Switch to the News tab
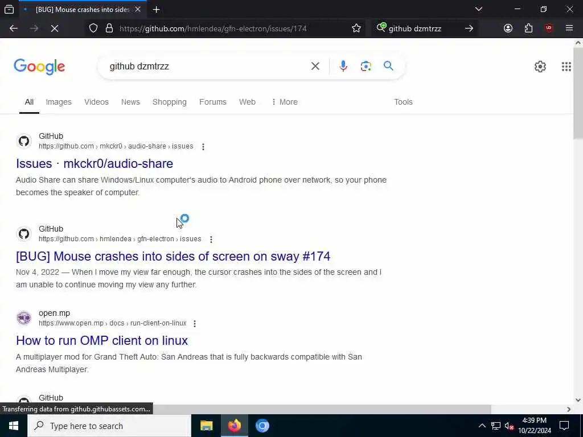The height and width of the screenshot is (437, 583). tap(130, 102)
